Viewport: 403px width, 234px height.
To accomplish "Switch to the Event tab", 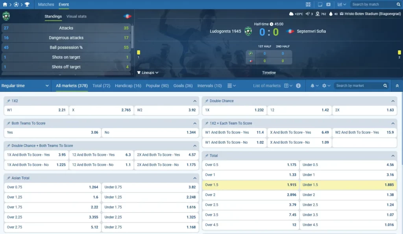I will click(x=64, y=4).
